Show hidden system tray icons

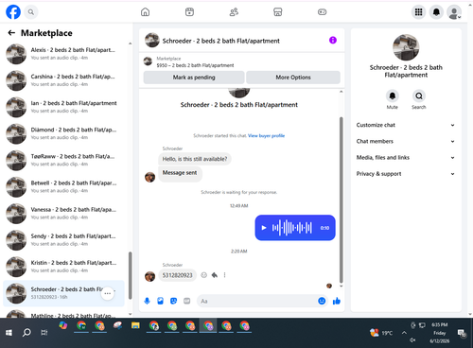click(404, 333)
